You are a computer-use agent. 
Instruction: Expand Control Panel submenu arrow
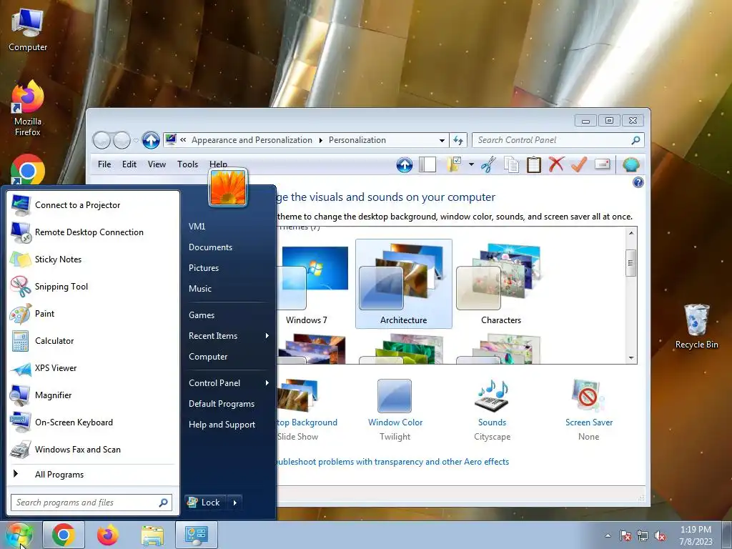pos(267,383)
